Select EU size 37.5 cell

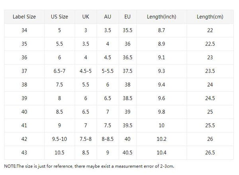pos(127,71)
